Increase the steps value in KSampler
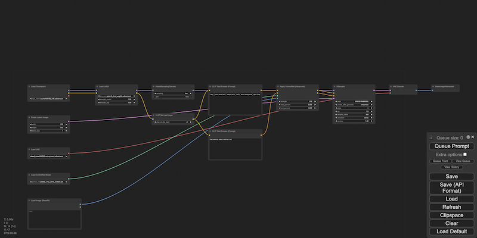 (x=371, y=108)
